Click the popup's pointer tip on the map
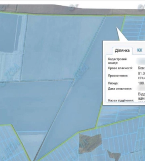The width and height of the screenshot is (145, 161). (116, 27)
